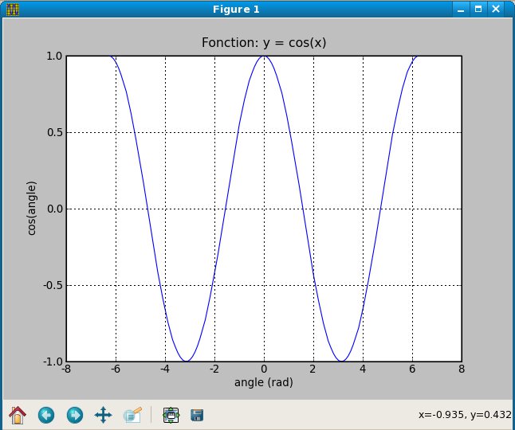Go back to the previous view
The width and height of the screenshot is (515, 430).
(x=46, y=414)
